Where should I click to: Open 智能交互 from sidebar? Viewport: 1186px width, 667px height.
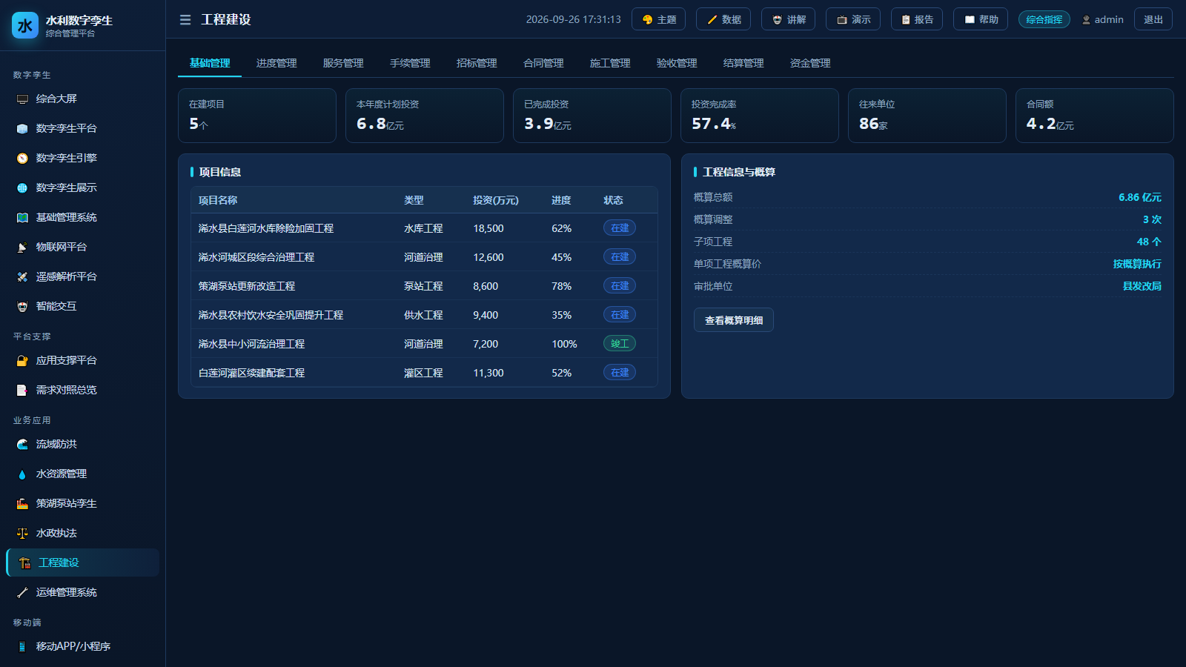(82, 306)
